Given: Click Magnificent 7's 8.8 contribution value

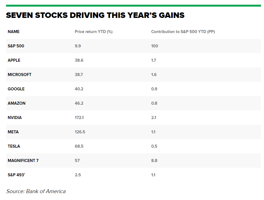Looking at the screenshot, I should (154, 160).
